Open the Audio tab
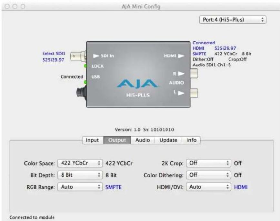This screenshot has height=221, width=280. pyautogui.click(x=143, y=140)
